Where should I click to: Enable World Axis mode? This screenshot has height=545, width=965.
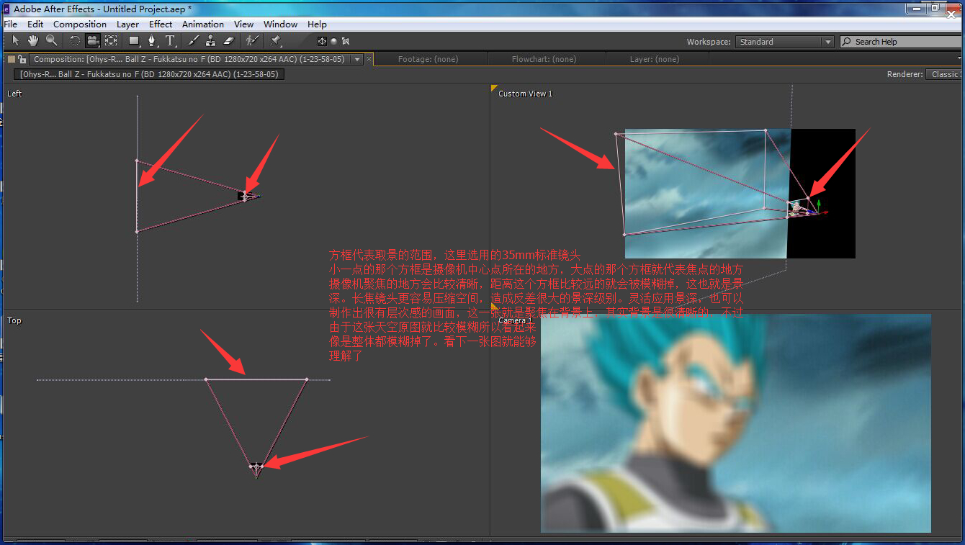(333, 41)
